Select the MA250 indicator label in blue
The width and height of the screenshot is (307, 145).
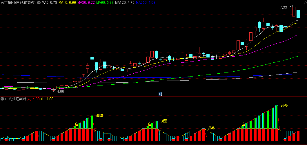(x=146, y=3)
